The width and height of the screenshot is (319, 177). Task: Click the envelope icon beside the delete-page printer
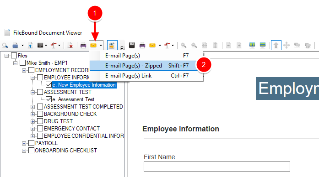pos(93,46)
